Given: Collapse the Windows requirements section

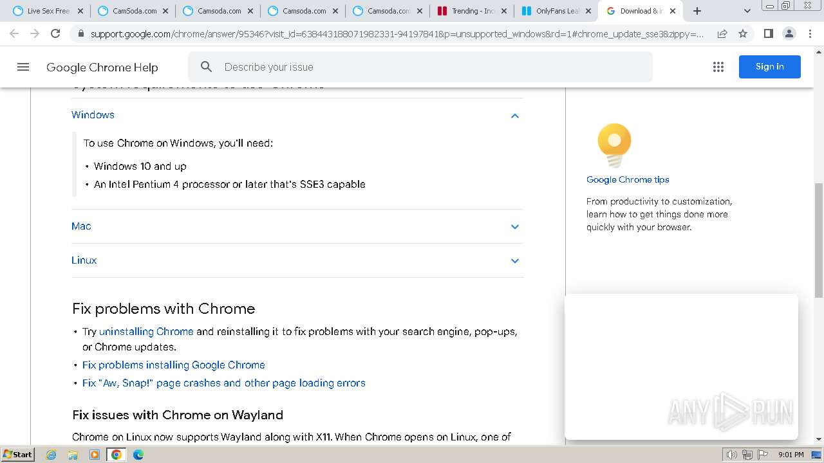Looking at the screenshot, I should [514, 116].
